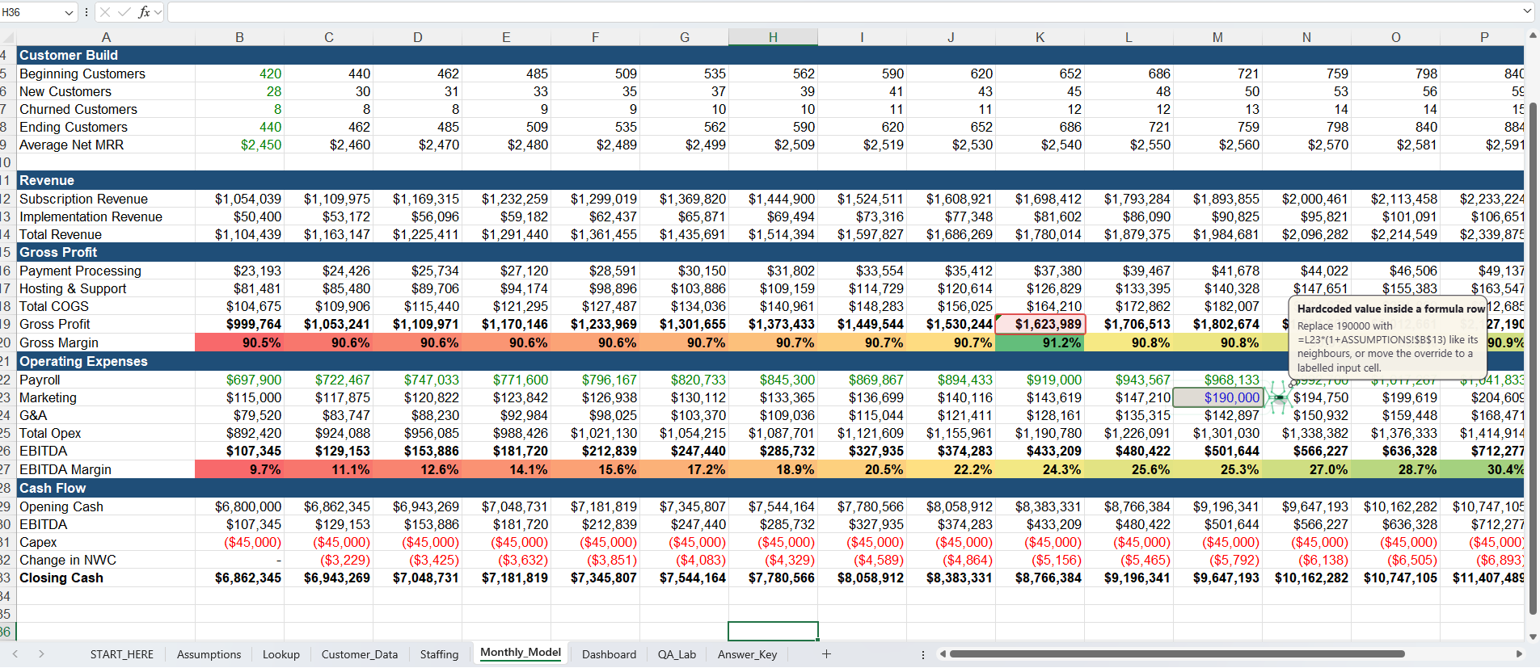
Task: Click vertical scrollbar down arrow
Action: tap(1533, 636)
